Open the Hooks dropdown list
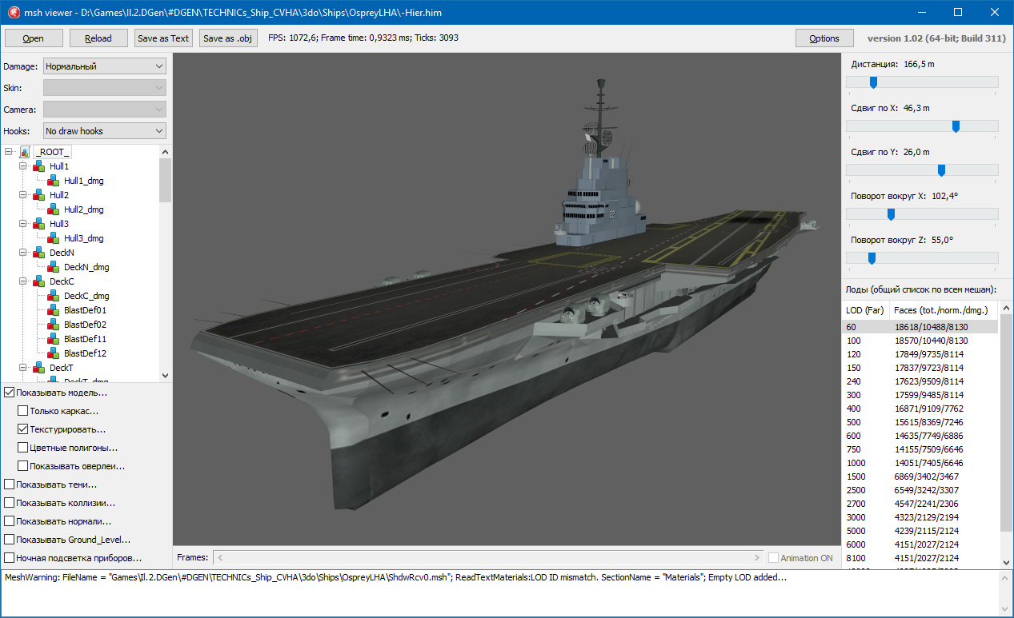 (x=104, y=130)
